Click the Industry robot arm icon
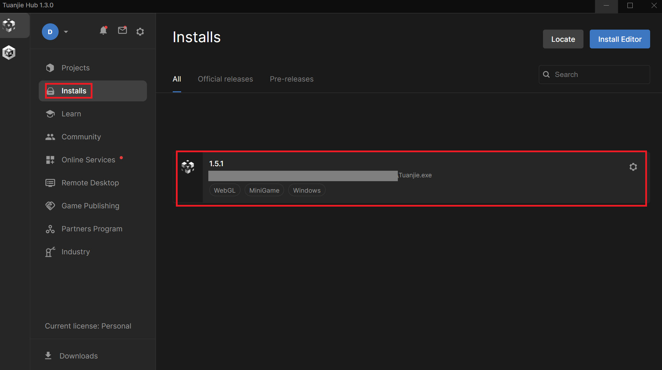This screenshot has width=662, height=370. [x=50, y=252]
